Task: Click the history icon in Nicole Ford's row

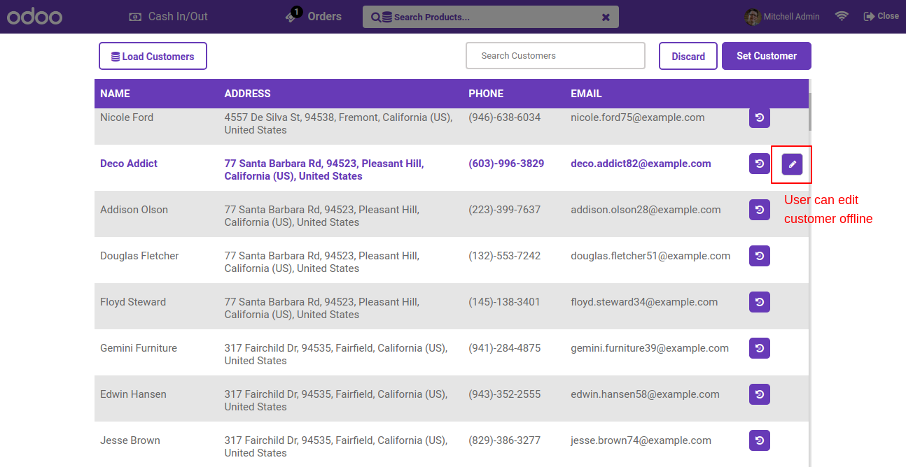Action: point(760,117)
